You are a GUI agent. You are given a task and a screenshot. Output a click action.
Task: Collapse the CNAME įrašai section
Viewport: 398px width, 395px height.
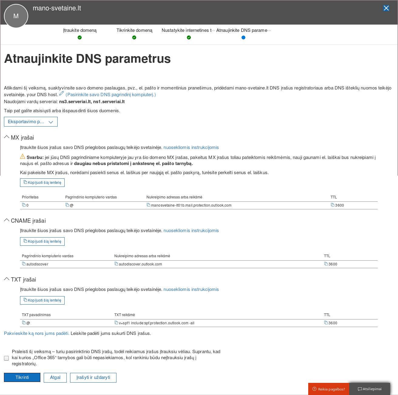pyautogui.click(x=7, y=221)
